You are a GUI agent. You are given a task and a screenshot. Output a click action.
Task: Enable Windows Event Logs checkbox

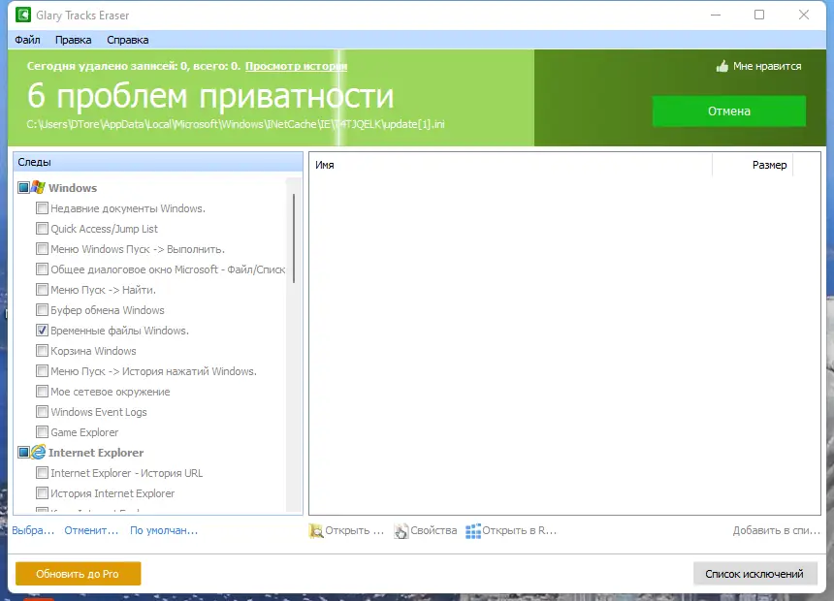[42, 412]
